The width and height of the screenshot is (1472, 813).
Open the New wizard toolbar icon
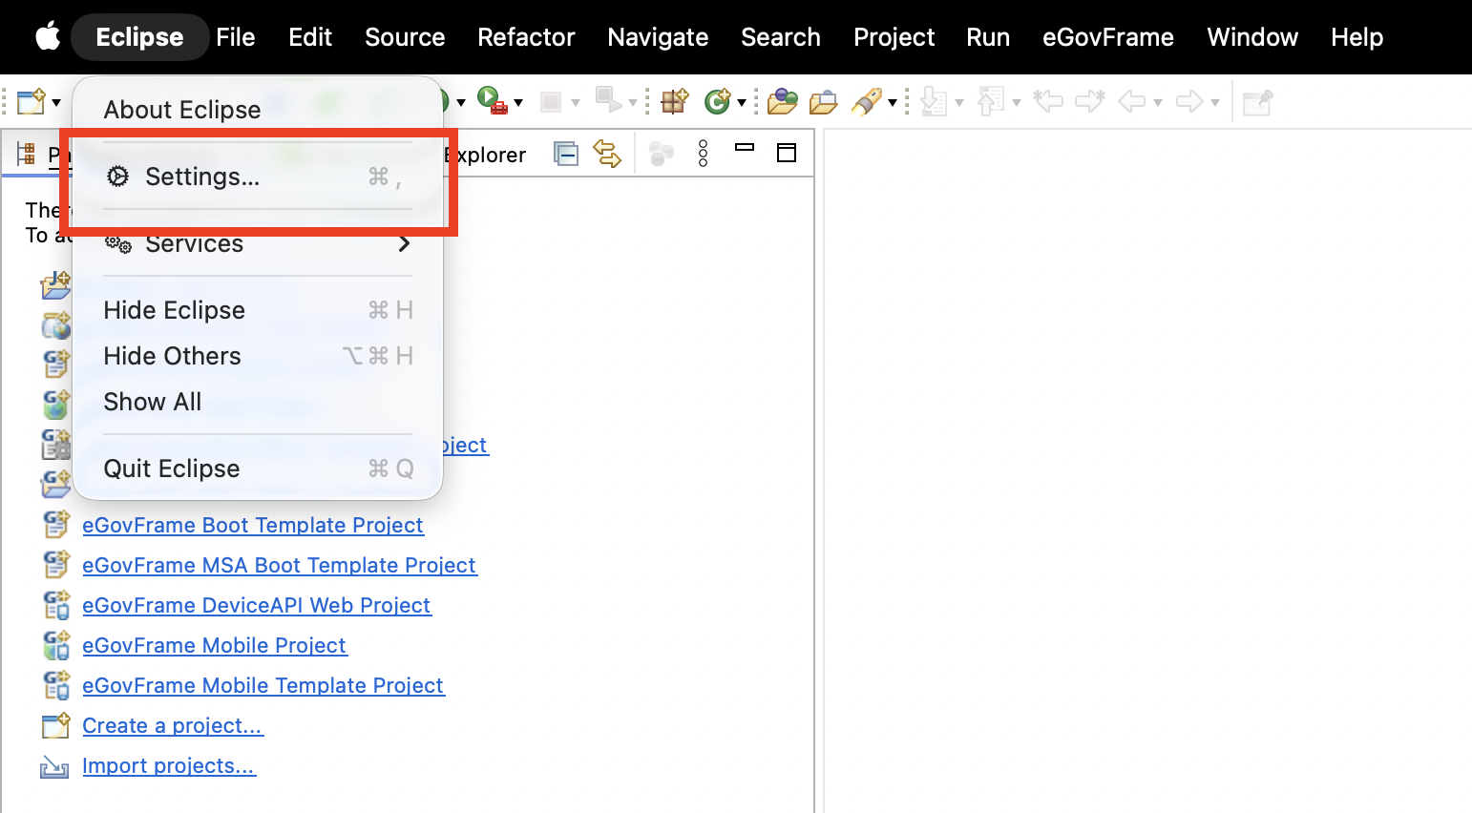[x=32, y=101]
